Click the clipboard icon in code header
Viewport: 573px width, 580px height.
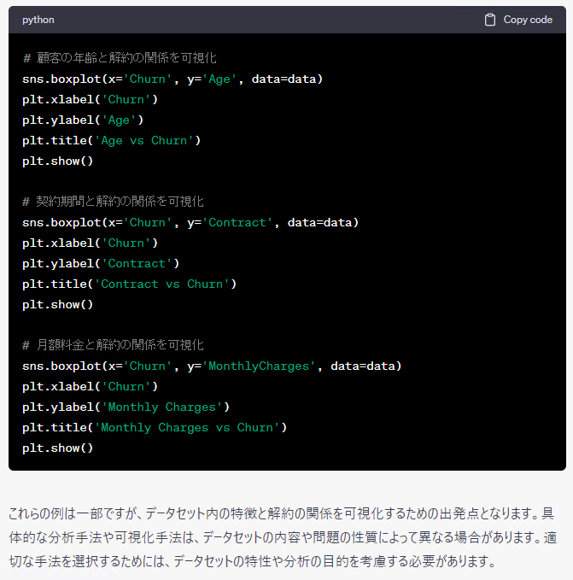coord(490,20)
